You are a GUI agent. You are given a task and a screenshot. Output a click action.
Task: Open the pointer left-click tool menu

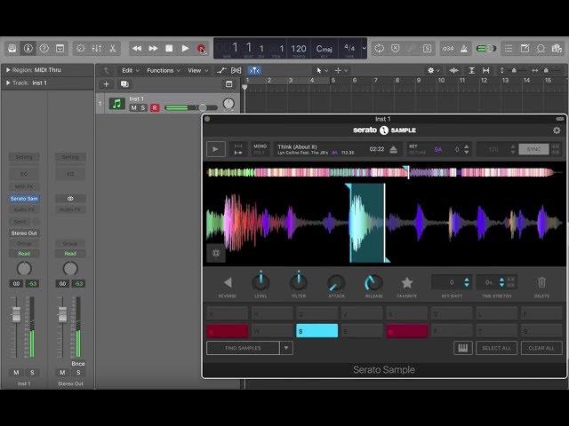[x=322, y=71]
